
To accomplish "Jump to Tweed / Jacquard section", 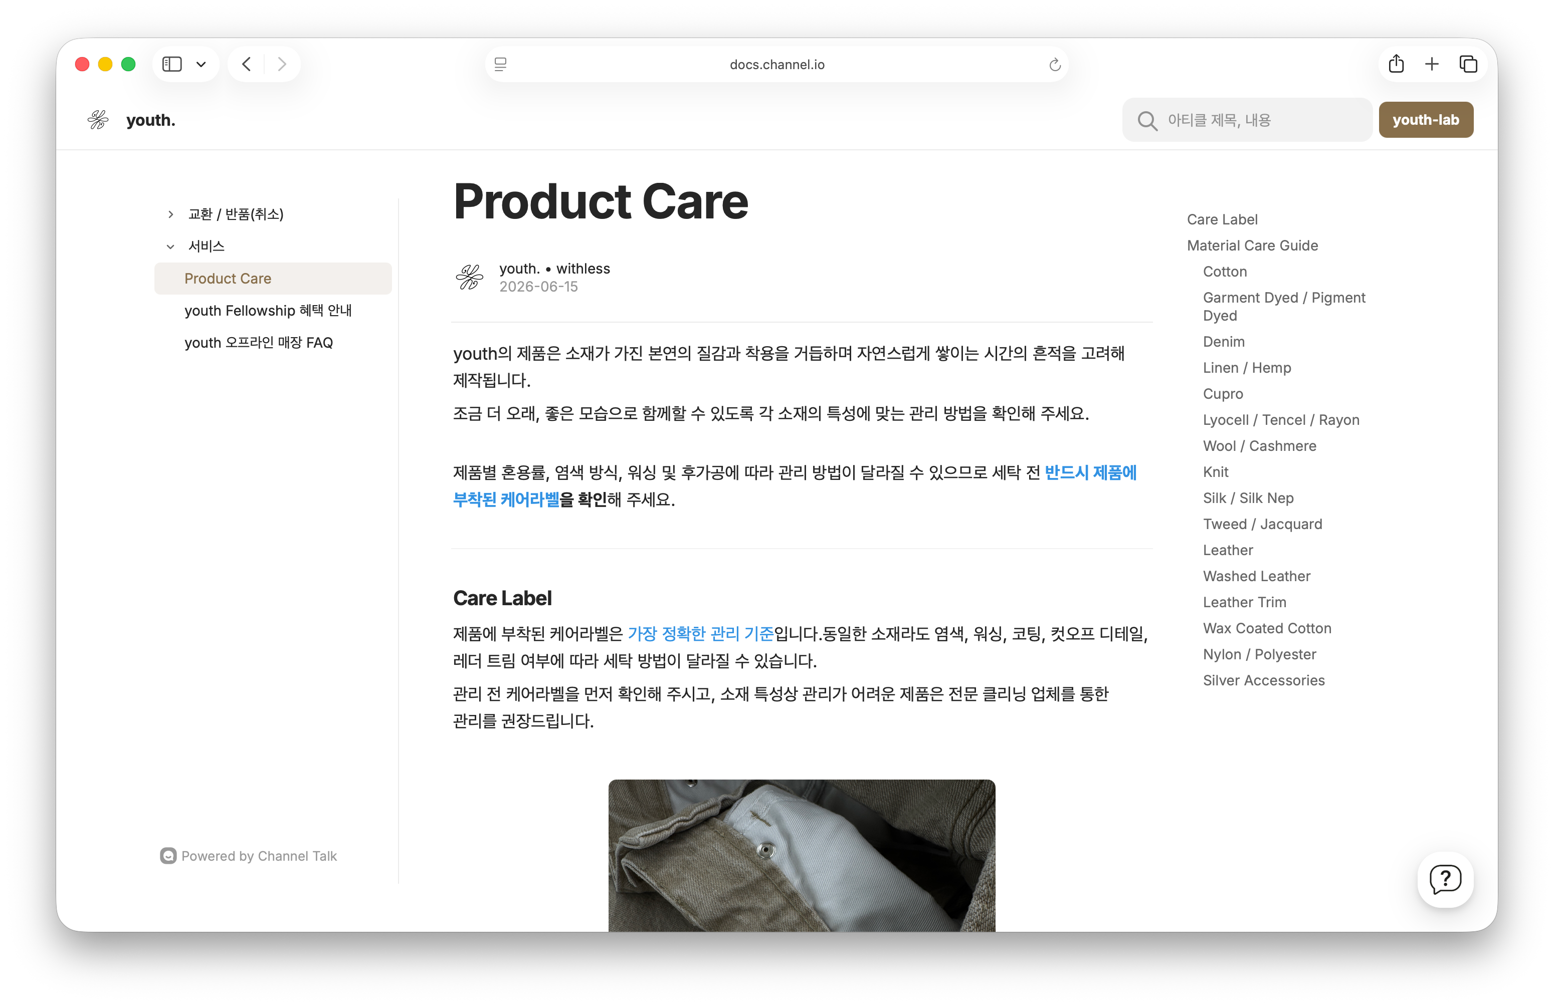I will (1263, 525).
